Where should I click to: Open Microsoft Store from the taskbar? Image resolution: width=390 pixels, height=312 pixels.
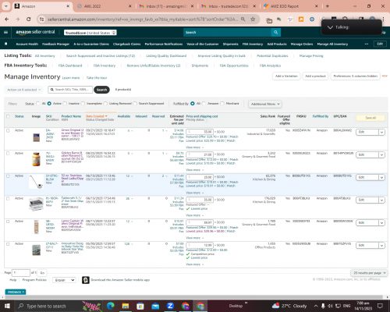pos(140,306)
